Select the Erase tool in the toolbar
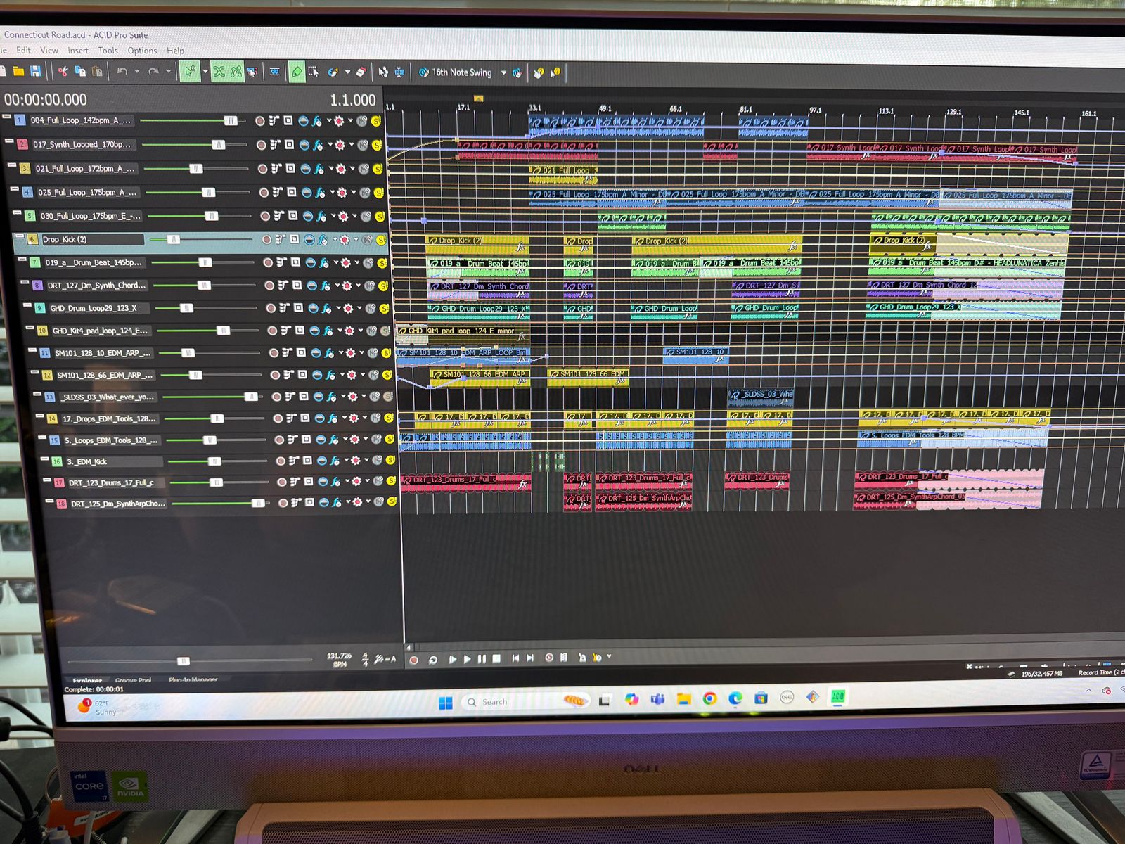This screenshot has height=844, width=1125. point(361,72)
